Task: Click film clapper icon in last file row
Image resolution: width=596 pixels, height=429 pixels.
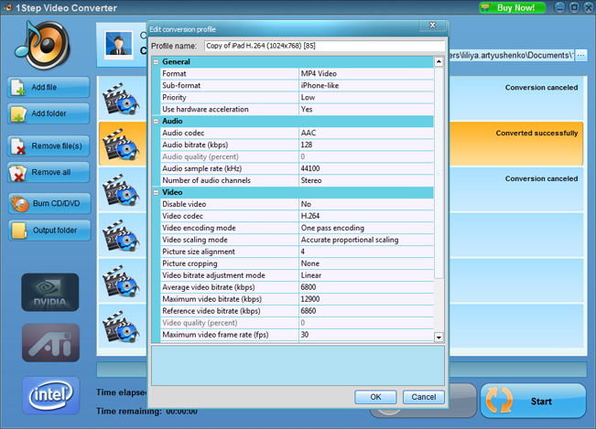Action: [x=121, y=327]
